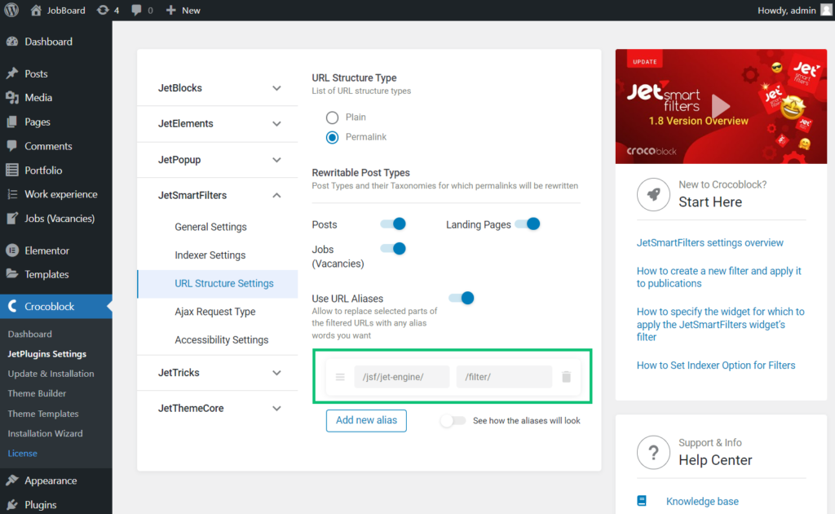The height and width of the screenshot is (514, 835).
Task: Play the JetSmartFilters 1.8 overview video
Action: (721, 106)
